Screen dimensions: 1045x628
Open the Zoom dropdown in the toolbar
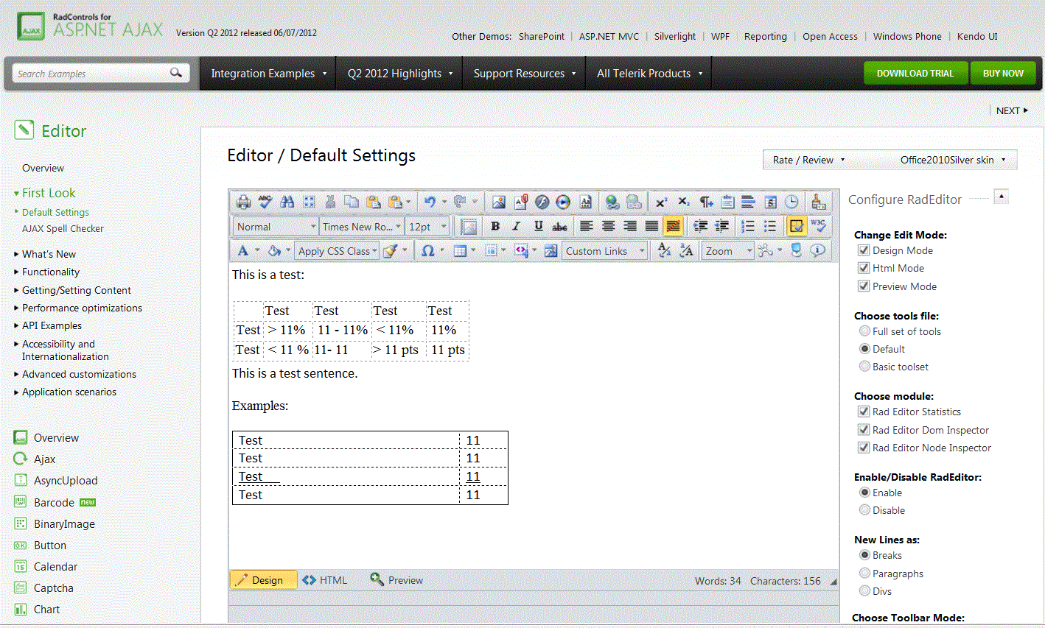click(x=728, y=251)
